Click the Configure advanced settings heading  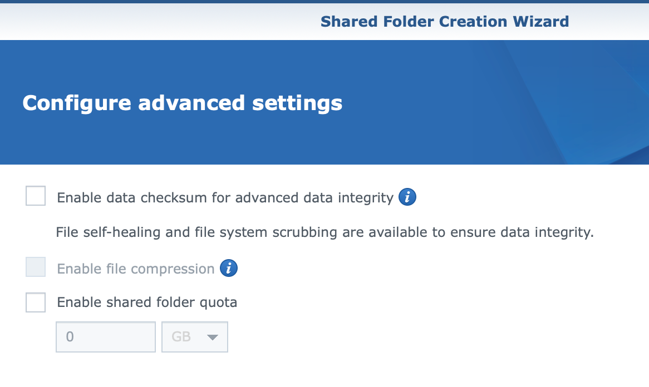[x=183, y=103]
